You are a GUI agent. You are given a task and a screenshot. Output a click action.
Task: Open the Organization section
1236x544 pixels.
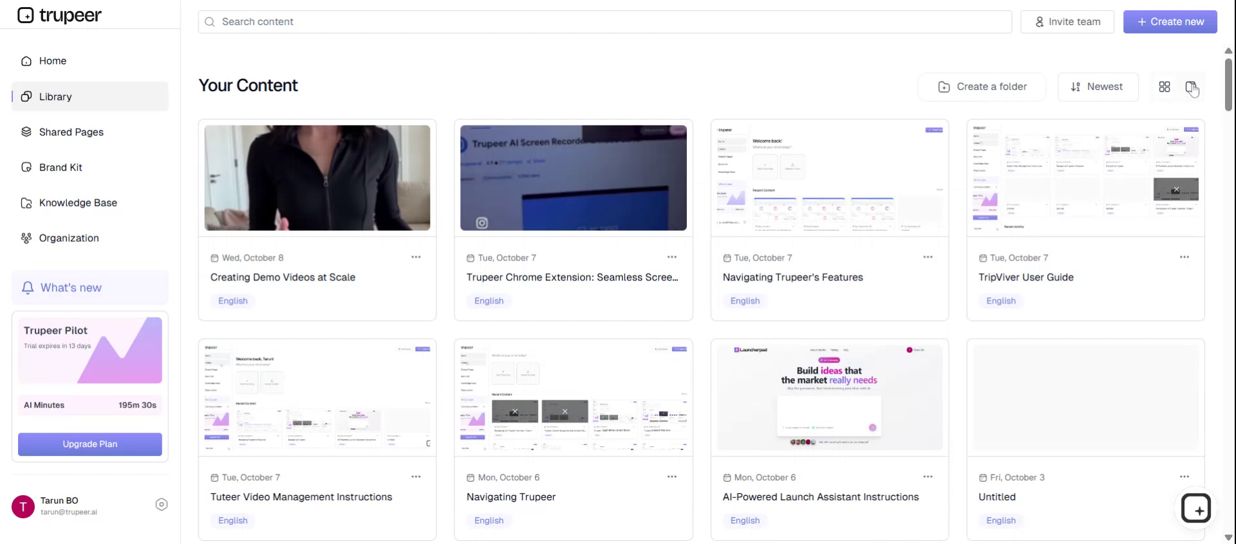pos(90,238)
